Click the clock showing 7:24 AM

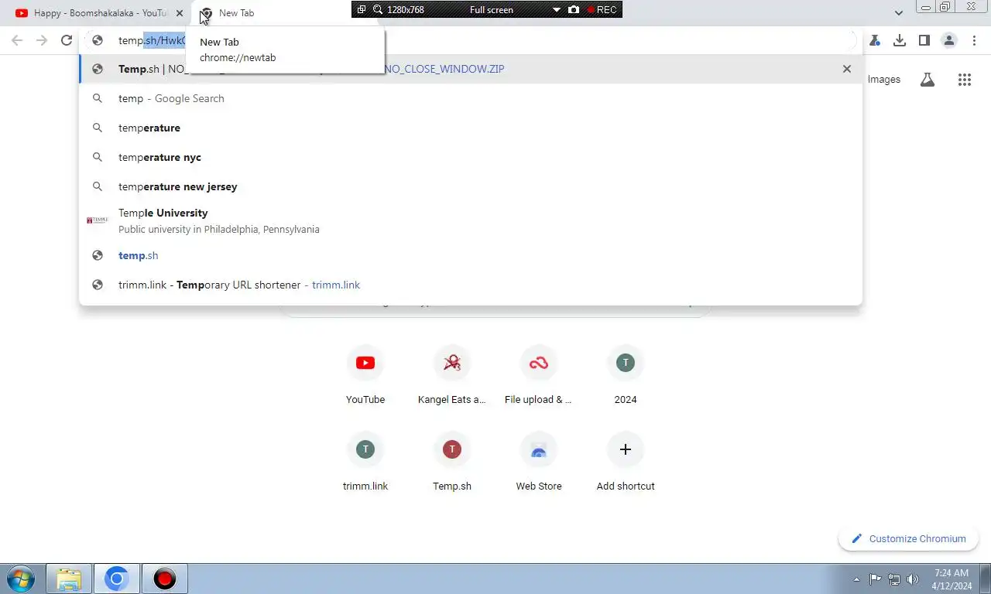click(952, 579)
